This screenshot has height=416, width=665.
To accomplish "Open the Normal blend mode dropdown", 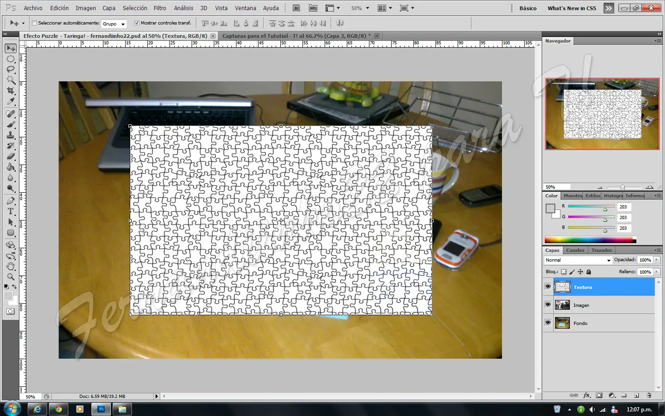I will 578,260.
